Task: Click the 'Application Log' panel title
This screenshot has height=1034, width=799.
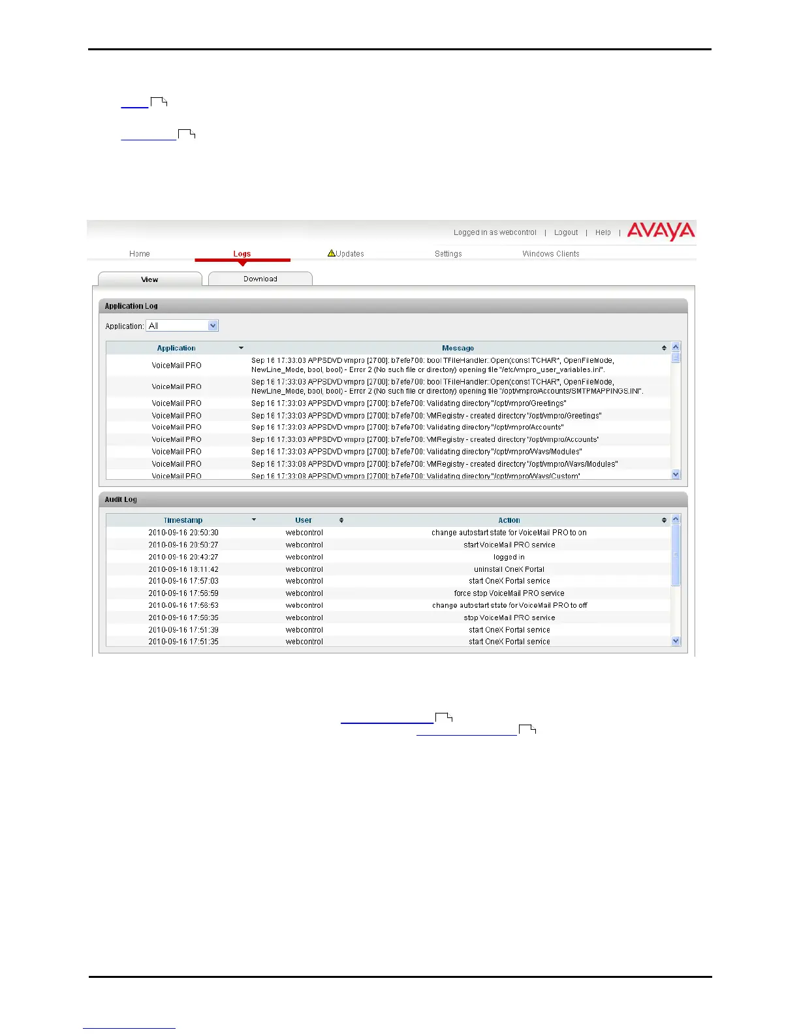Action: pyautogui.click(x=131, y=306)
